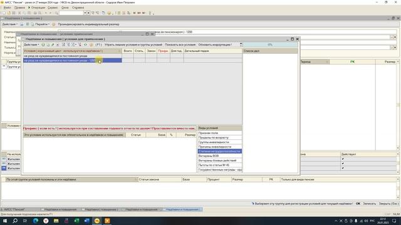The width and height of the screenshot is (401, 225).
Task: Open Excel from the taskbar
Action: [x=76, y=221]
